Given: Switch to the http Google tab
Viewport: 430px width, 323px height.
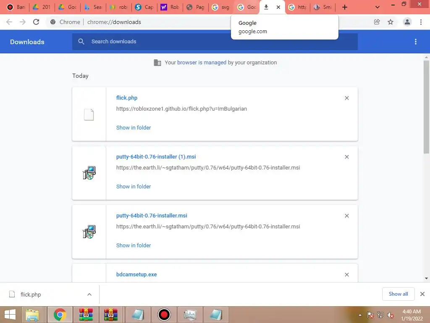Looking at the screenshot, I should click(x=298, y=7).
